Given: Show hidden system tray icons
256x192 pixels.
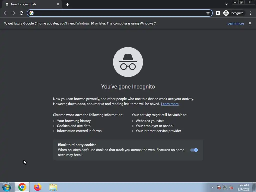Looking at the screenshot, I should pyautogui.click(x=212, y=187).
